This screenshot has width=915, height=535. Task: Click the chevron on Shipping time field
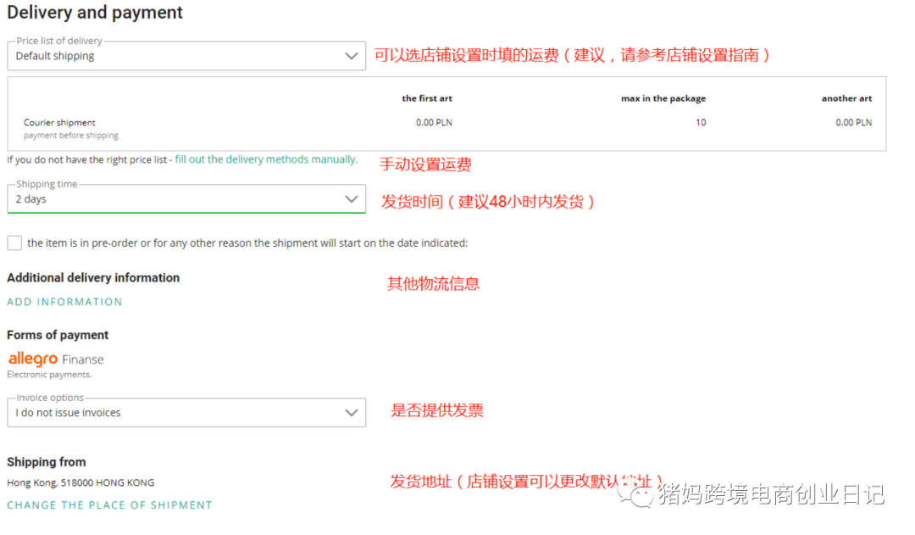tap(352, 198)
